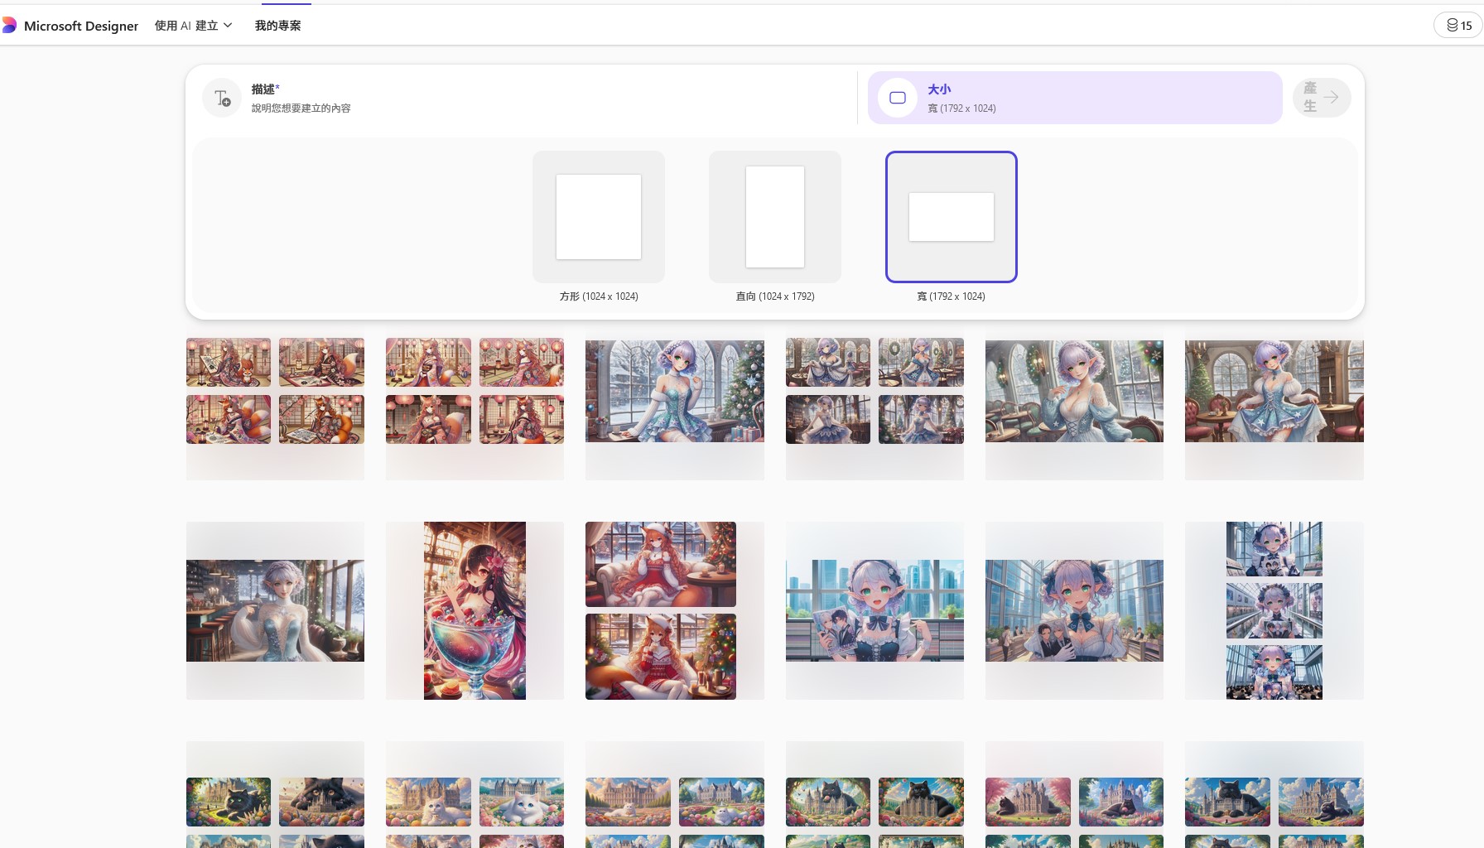Viewport: 1484px width, 848px height.
Task: Open the 使用 AI 建立 dropdown menu
Action: click(193, 26)
